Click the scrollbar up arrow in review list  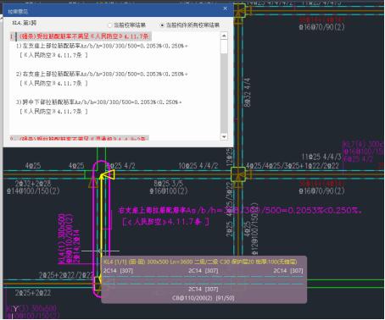224,36
